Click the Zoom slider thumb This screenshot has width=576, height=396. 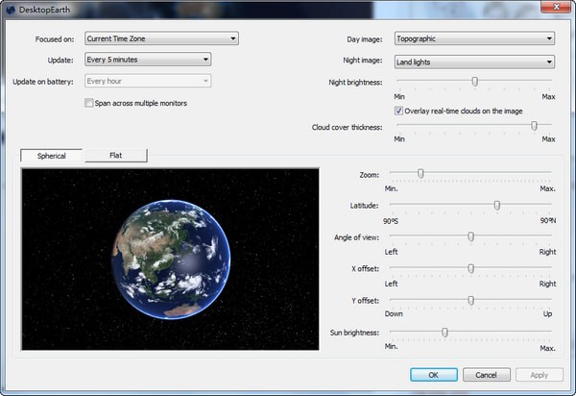click(x=420, y=174)
